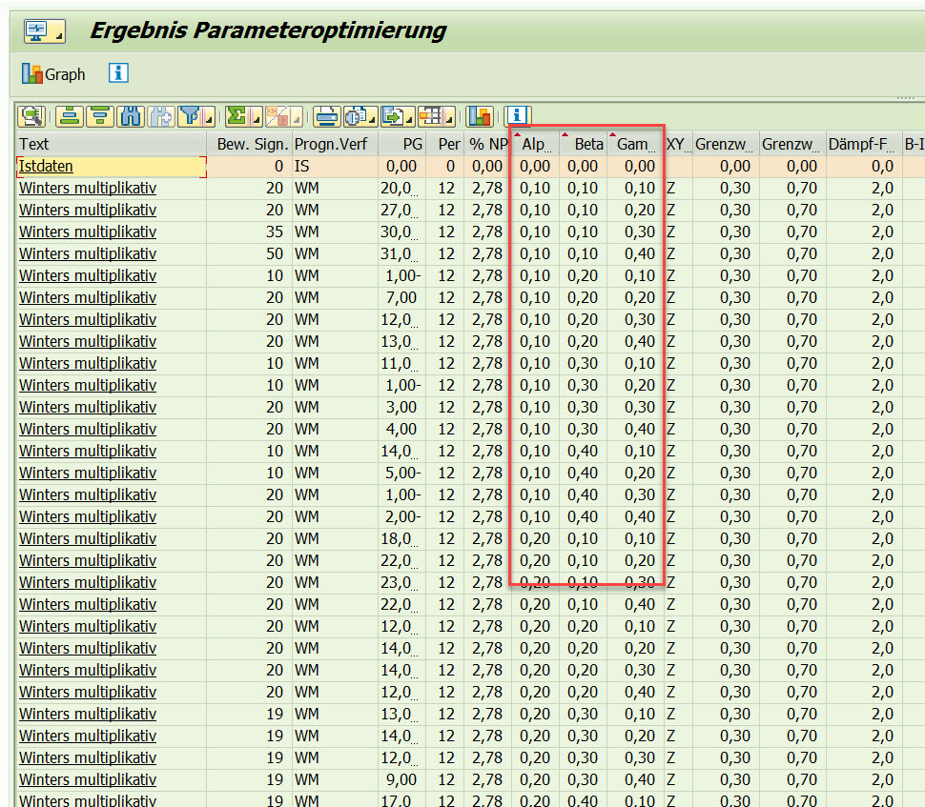The height and width of the screenshot is (807, 925).
Task: Select the Progn.Verf column header
Action: point(333,144)
